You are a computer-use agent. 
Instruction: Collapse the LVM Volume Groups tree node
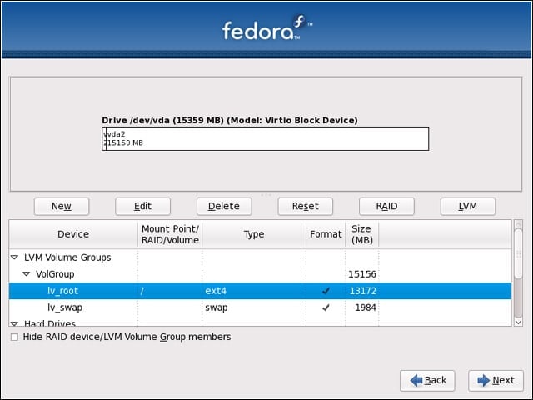point(14,257)
